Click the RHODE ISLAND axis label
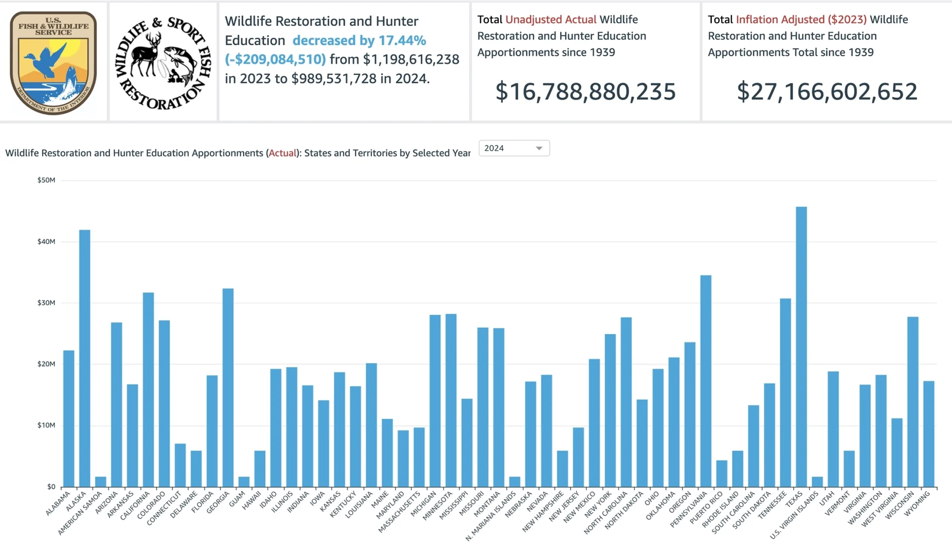This screenshot has width=952, height=558. (720, 509)
